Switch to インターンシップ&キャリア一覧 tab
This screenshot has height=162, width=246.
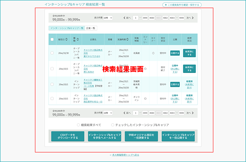click(x=67, y=28)
